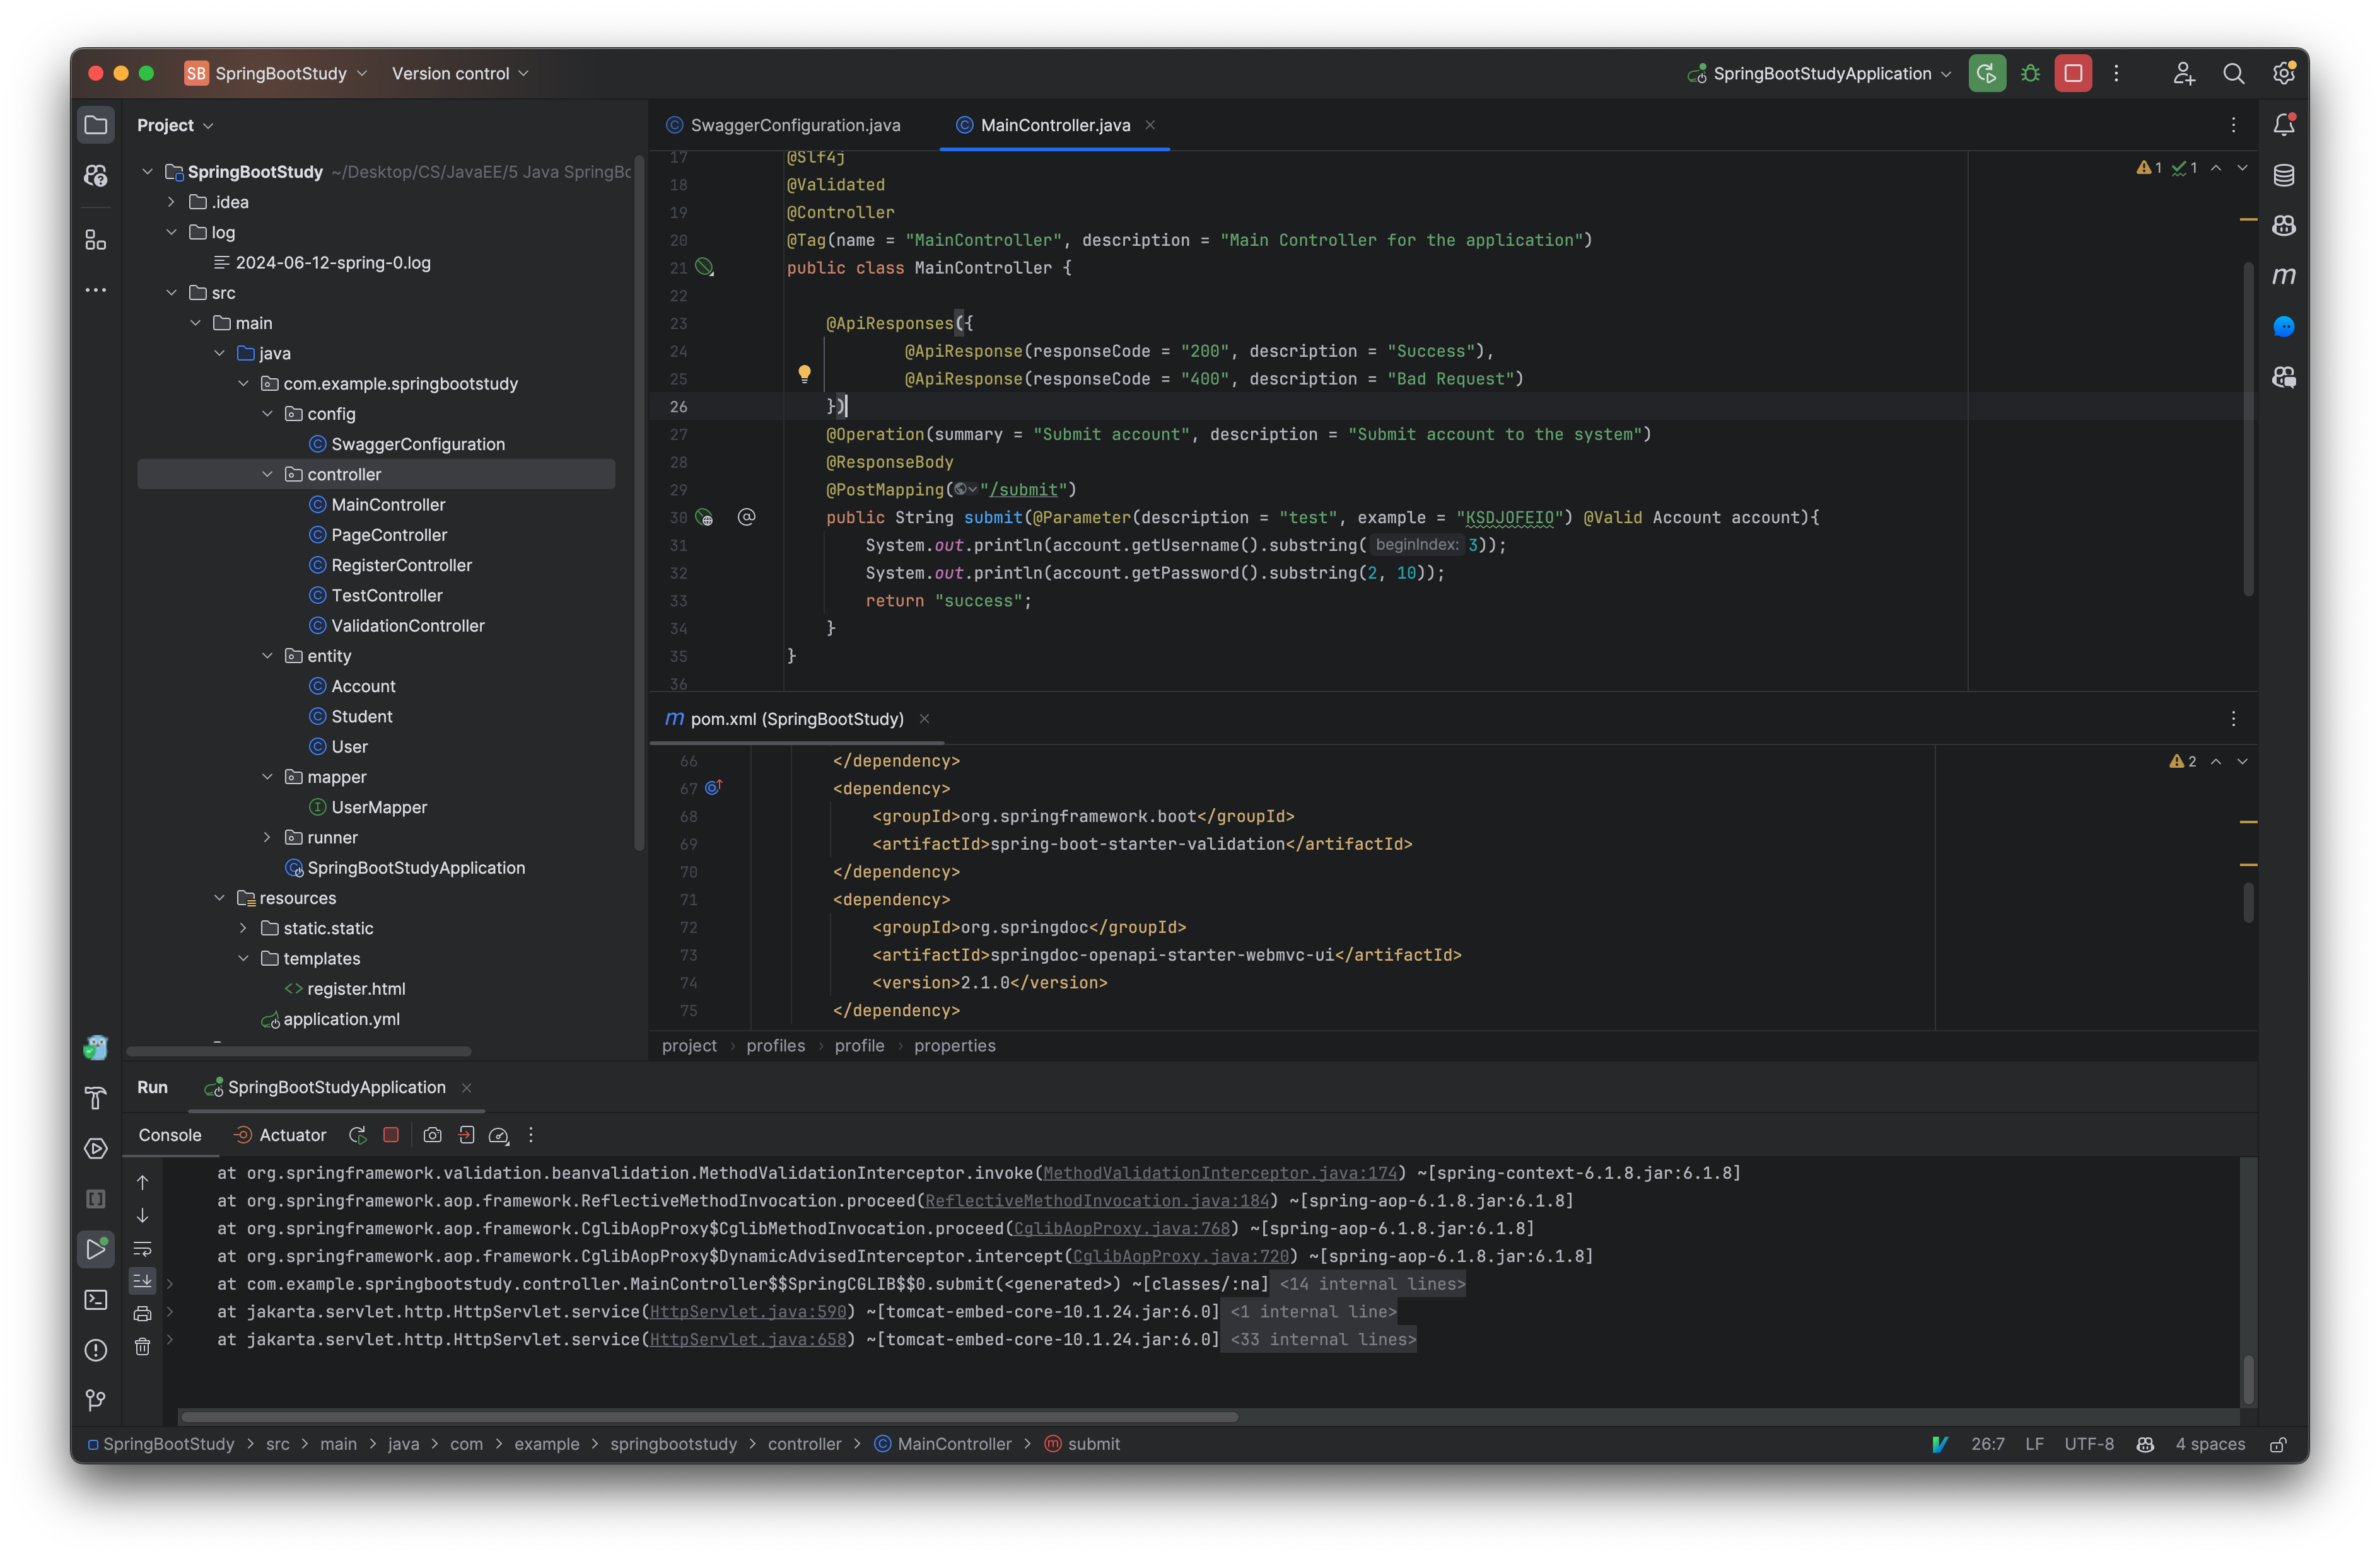Open the SpringBootStudy project dropdown
The height and width of the screenshot is (1557, 2380).
pyautogui.click(x=276, y=73)
